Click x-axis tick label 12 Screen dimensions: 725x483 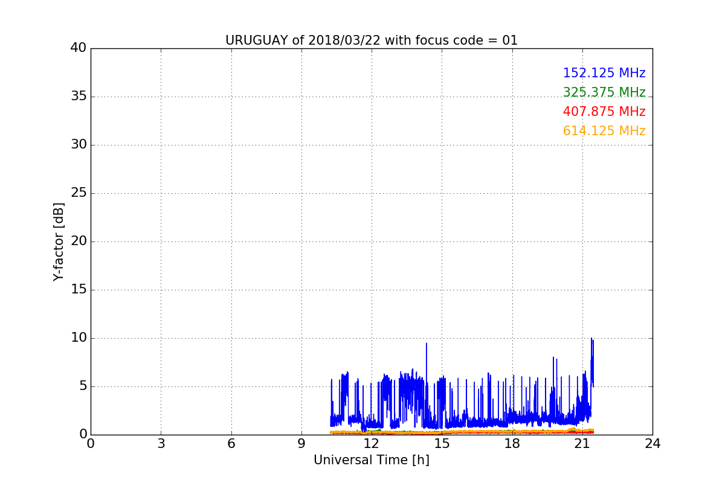point(372,444)
